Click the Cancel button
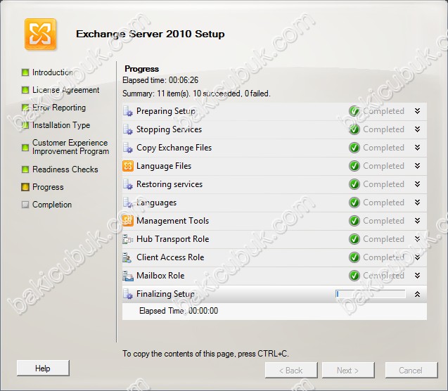Viewport: 448px width, 391px height. coord(411,371)
